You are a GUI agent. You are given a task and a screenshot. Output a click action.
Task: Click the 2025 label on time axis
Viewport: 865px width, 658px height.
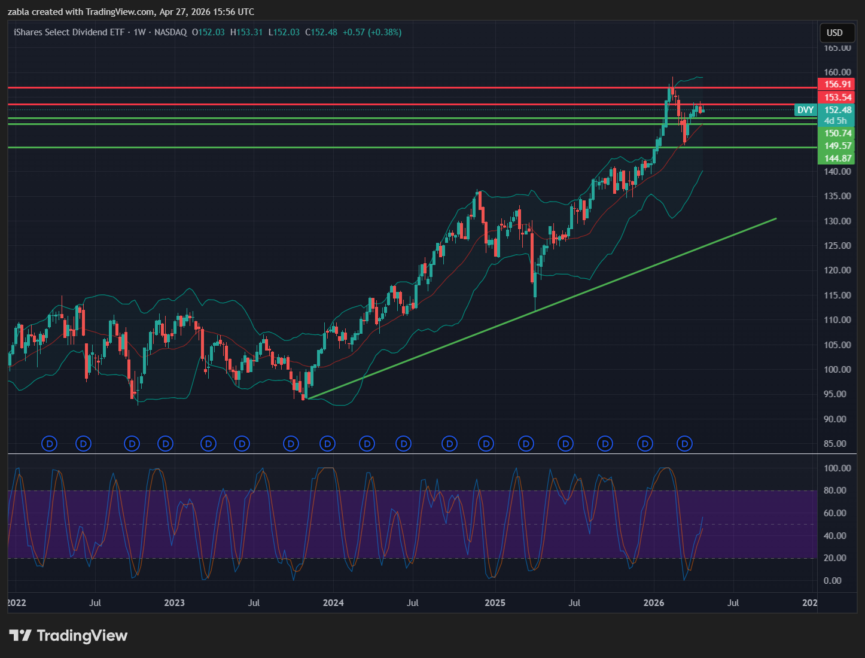point(495,602)
